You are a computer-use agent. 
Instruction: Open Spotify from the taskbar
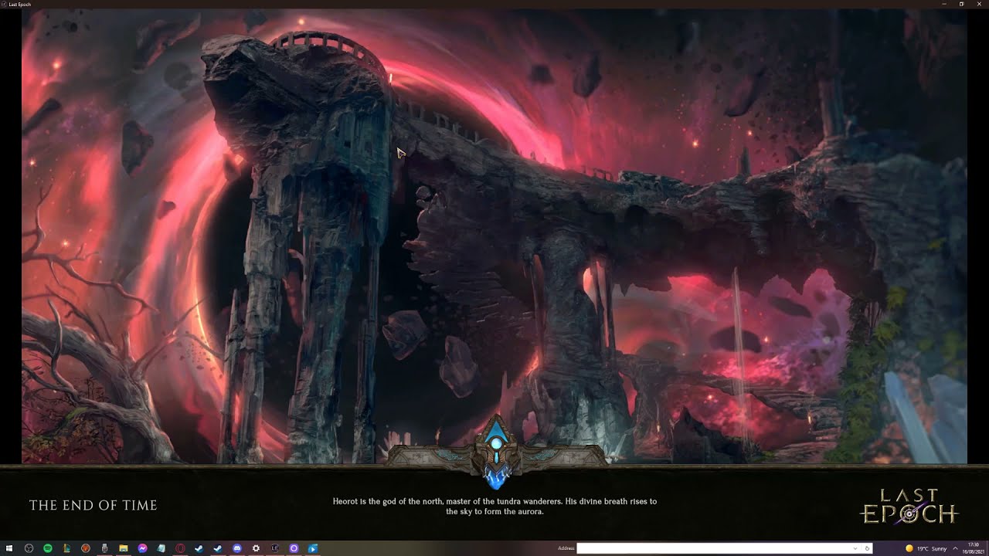click(x=48, y=548)
